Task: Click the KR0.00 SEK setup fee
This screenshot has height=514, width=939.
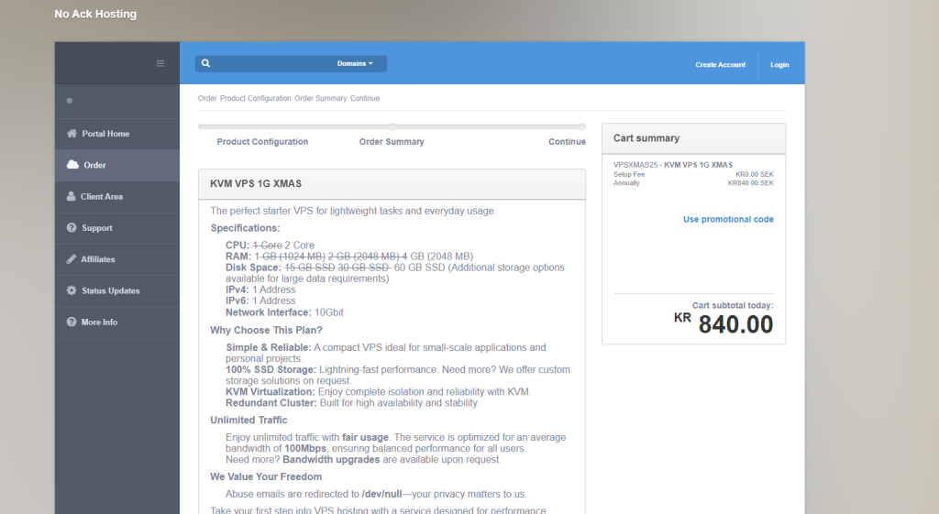Action: click(x=755, y=175)
